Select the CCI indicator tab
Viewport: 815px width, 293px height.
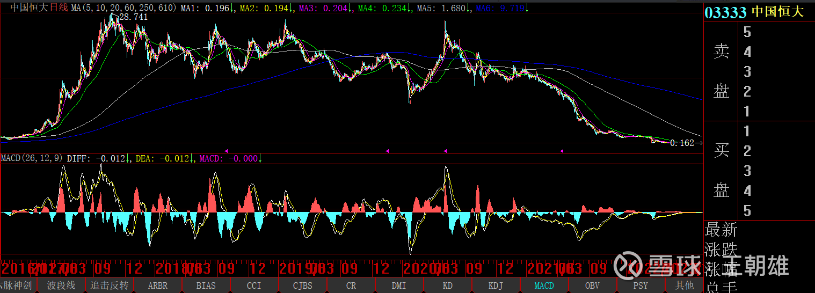254,285
